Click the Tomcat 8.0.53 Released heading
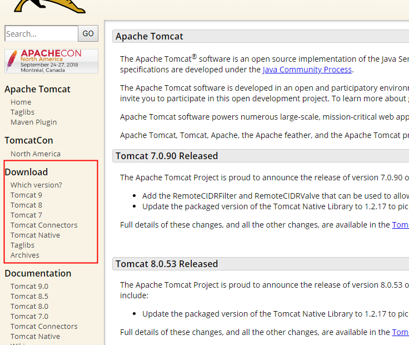Image resolution: width=409 pixels, height=345 pixels. pyautogui.click(x=167, y=264)
